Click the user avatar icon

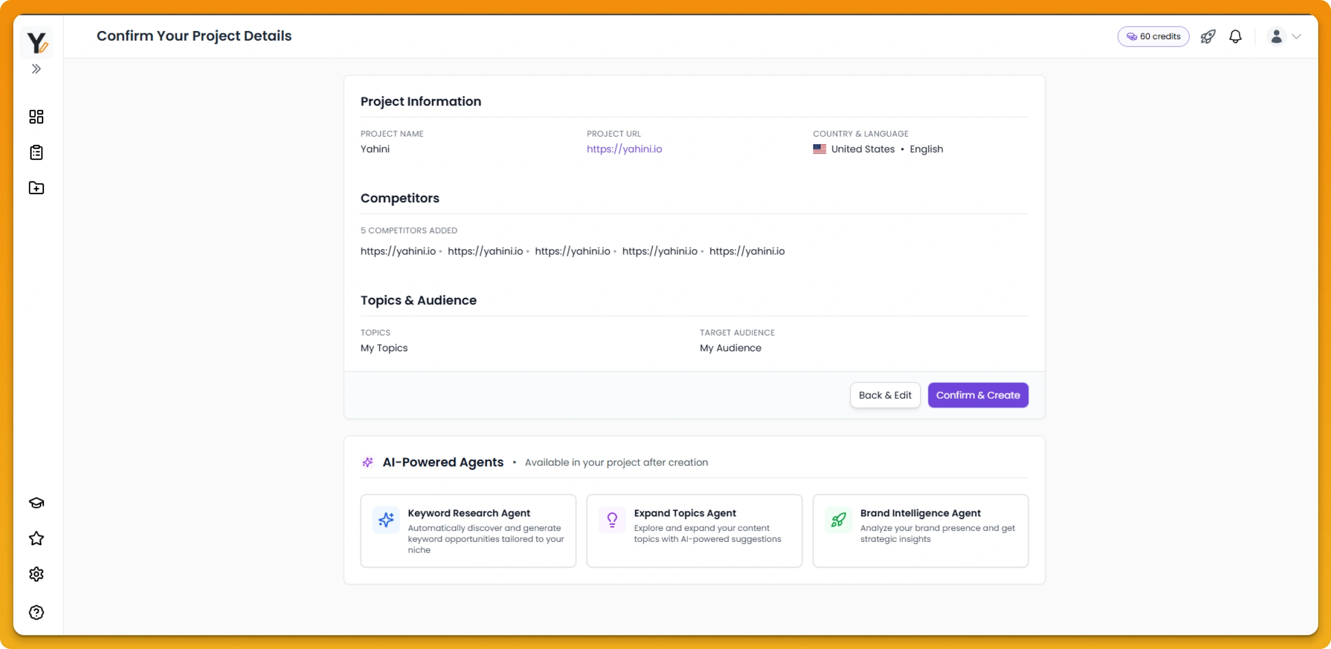[x=1276, y=37]
